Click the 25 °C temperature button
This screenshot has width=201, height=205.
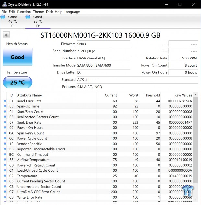tap(18, 82)
